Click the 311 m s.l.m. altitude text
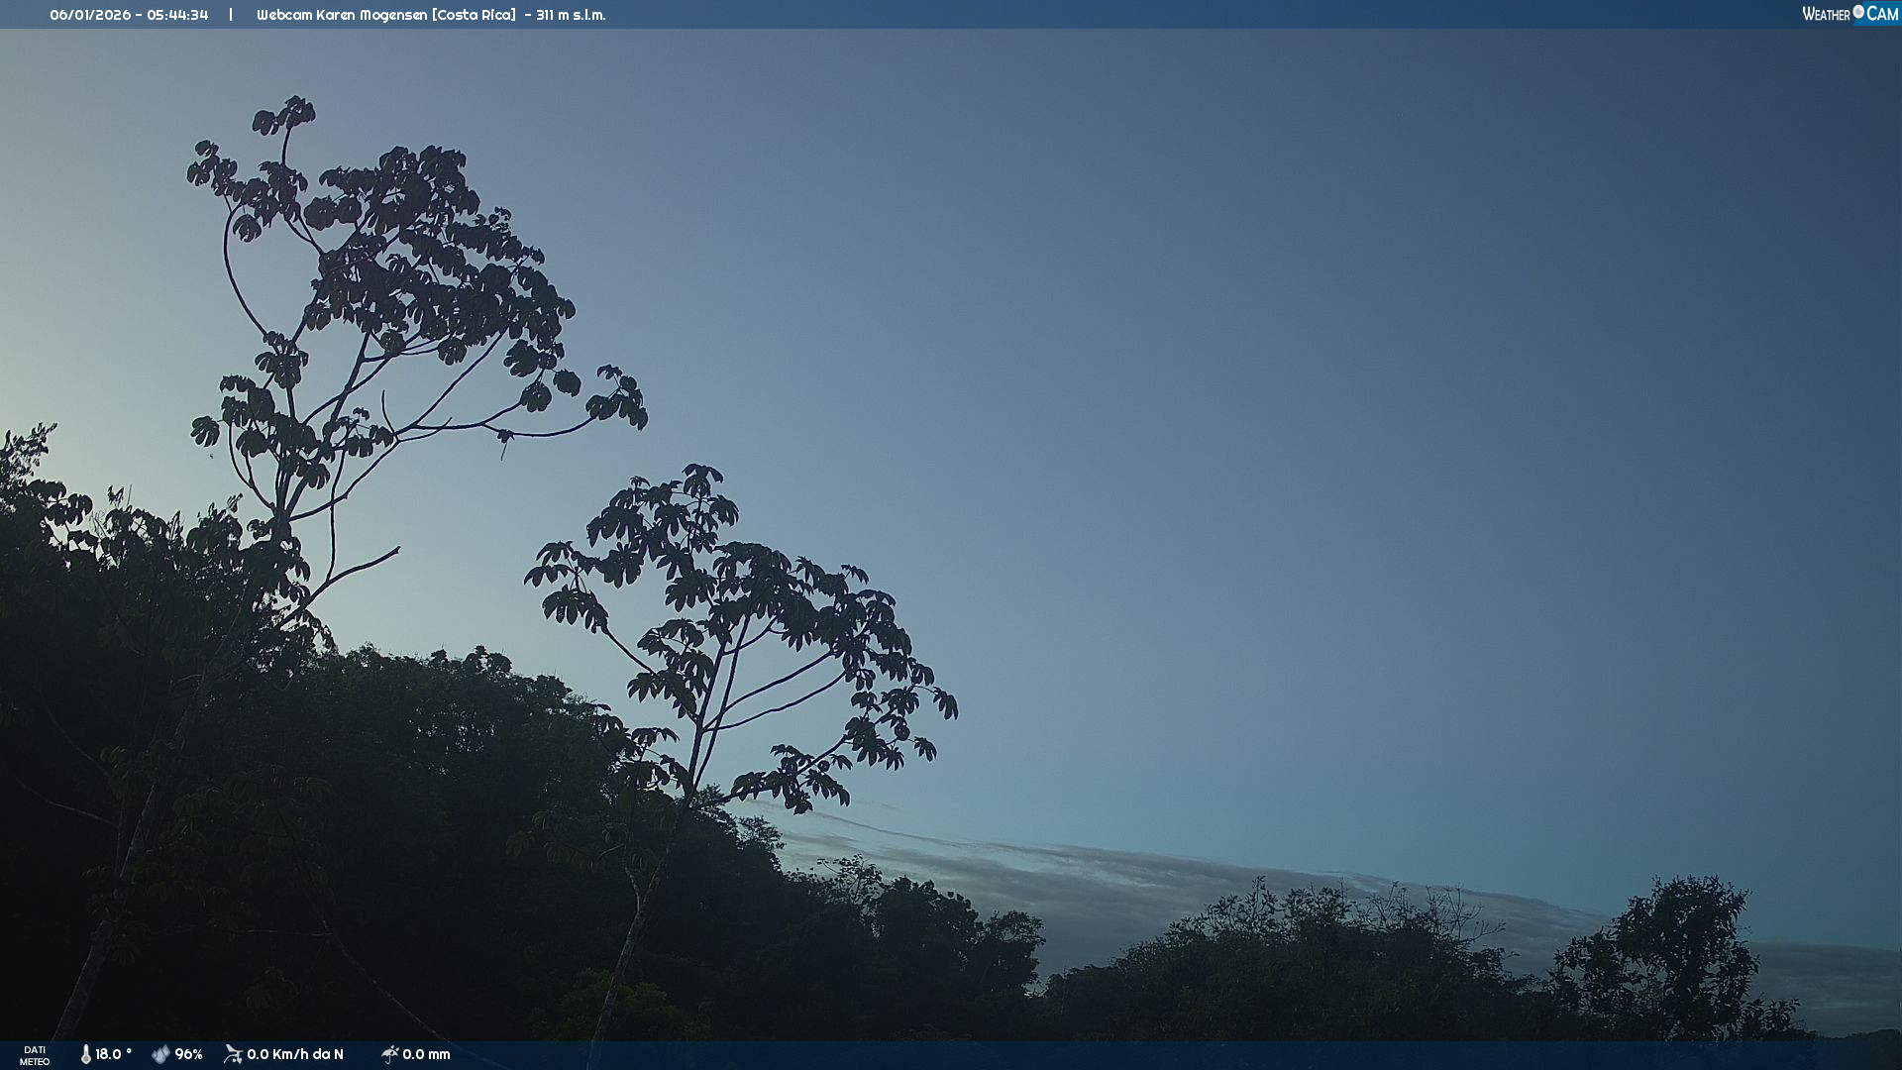Screen dimensions: 1902x1070 pyautogui.click(x=571, y=15)
